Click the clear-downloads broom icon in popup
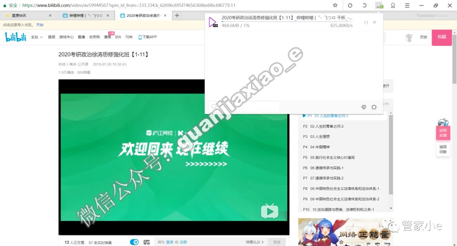The image size is (457, 246). pos(363,107)
